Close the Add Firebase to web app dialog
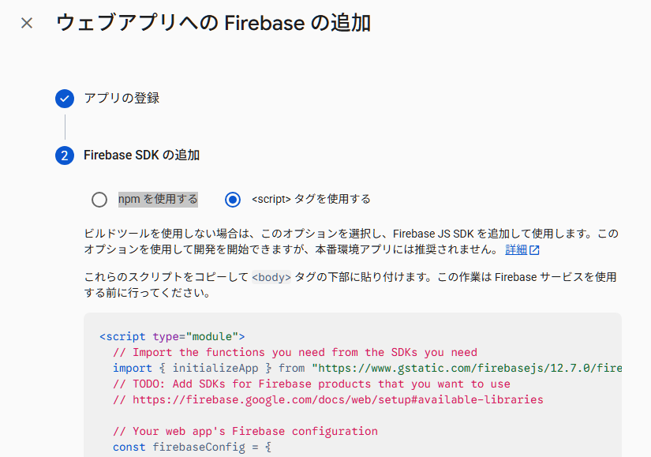 click(x=27, y=23)
